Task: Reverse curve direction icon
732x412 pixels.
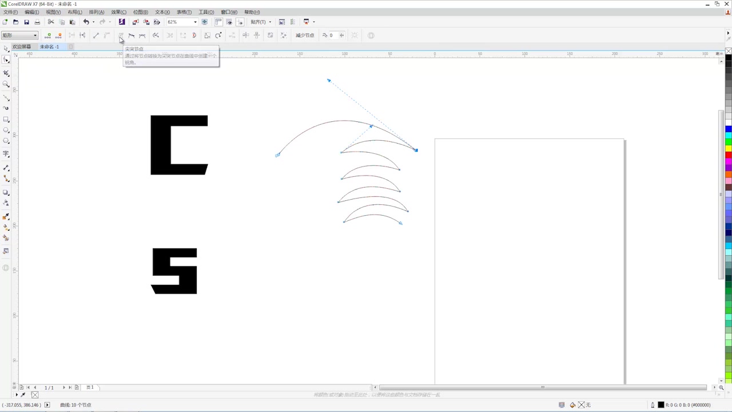Action: point(156,35)
